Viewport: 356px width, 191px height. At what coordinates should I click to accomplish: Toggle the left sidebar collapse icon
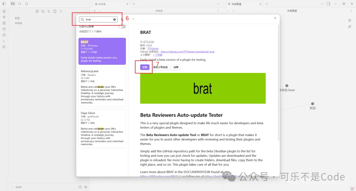pyautogui.click(x=4, y=4)
